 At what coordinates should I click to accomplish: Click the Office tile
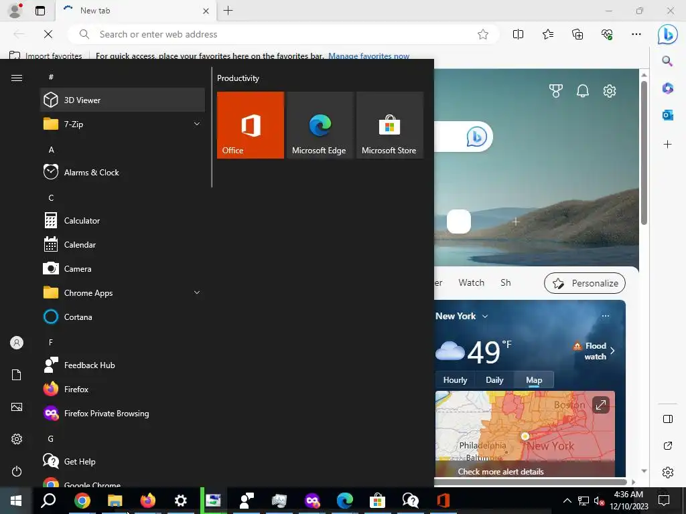point(251,125)
